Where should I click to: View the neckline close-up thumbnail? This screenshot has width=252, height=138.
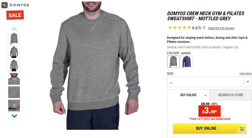(14, 92)
